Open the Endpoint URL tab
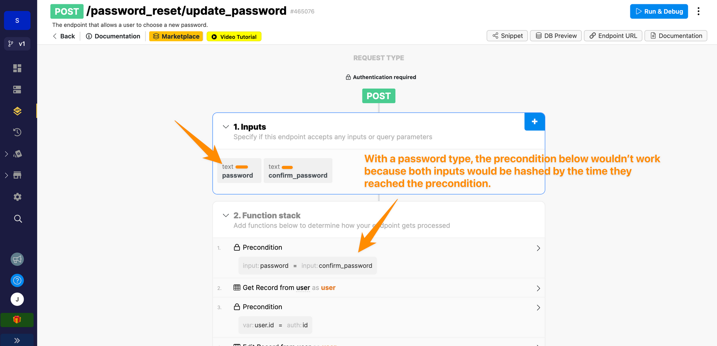 613,36
